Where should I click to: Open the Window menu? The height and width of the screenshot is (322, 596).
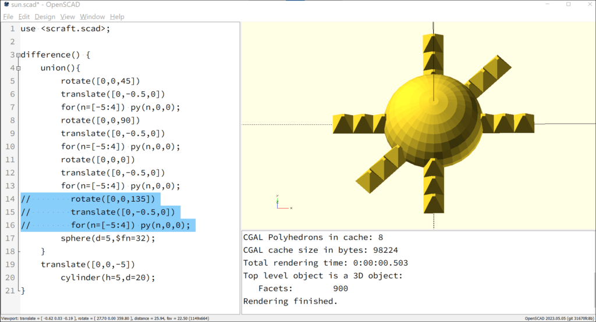pos(93,17)
